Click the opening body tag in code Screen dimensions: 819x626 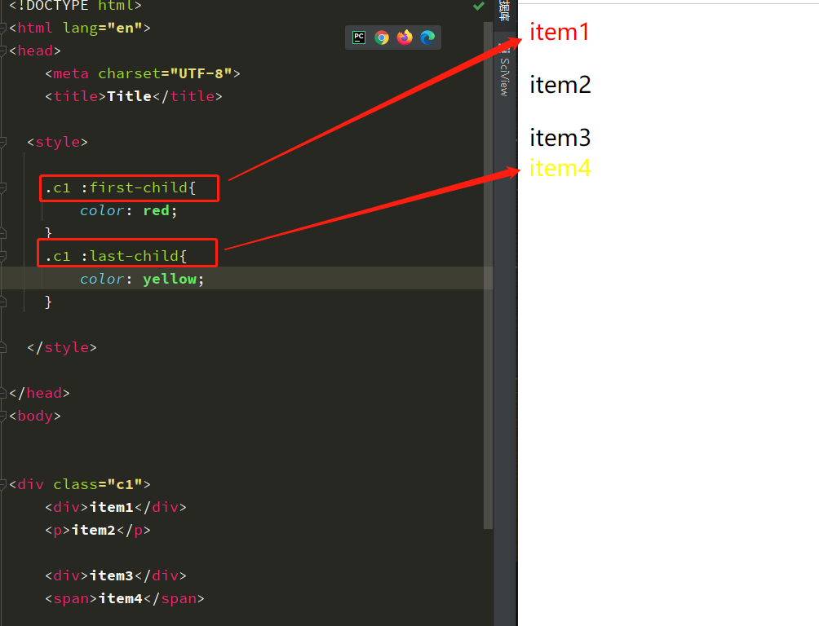(35, 417)
